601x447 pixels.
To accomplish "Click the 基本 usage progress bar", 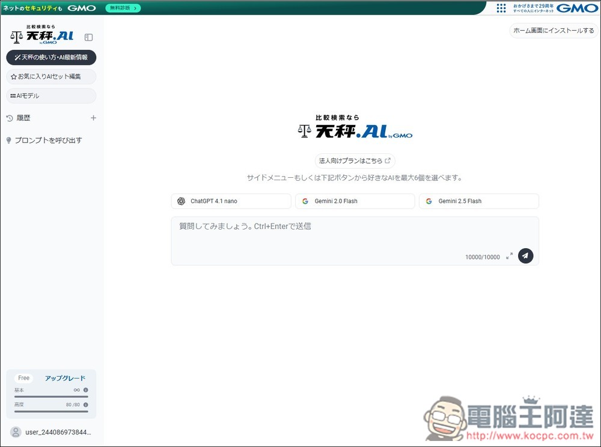I will 51,397.
